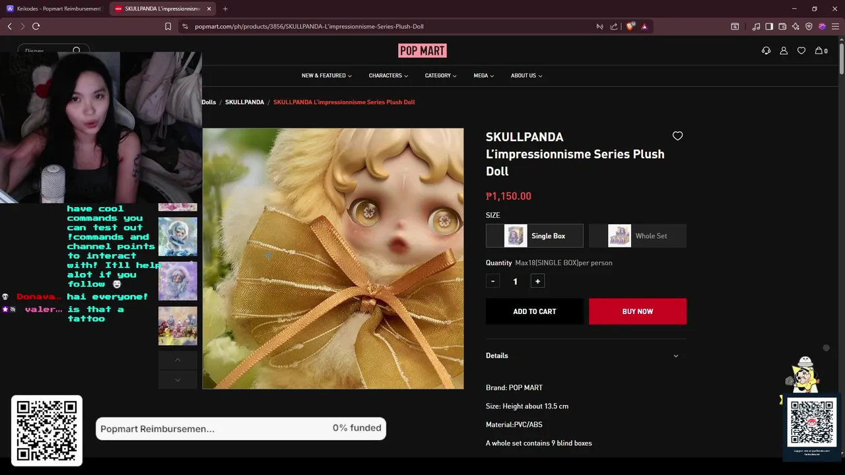The image size is (845, 475).
Task: Expand the MEGA menu
Action: [483, 76]
